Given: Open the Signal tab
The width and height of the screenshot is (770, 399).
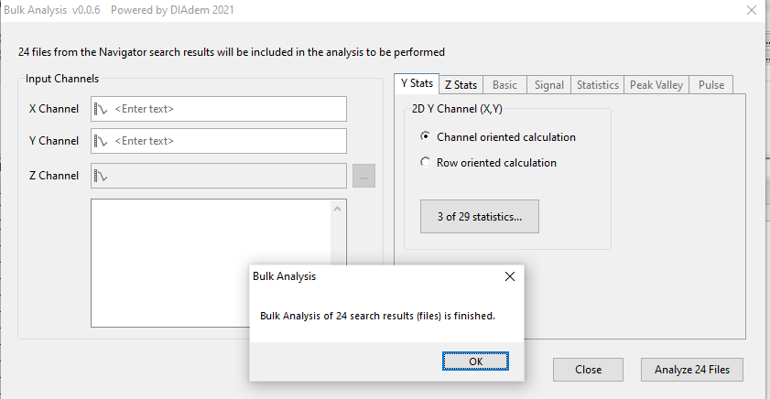Looking at the screenshot, I should tap(548, 85).
